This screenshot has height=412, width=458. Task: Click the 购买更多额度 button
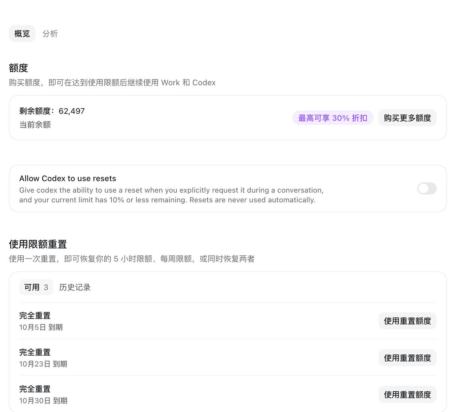point(407,118)
